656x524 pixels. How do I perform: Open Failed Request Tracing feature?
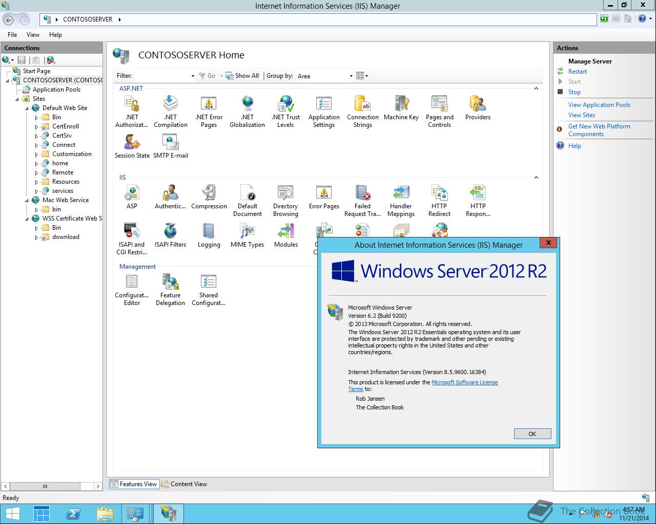point(362,201)
